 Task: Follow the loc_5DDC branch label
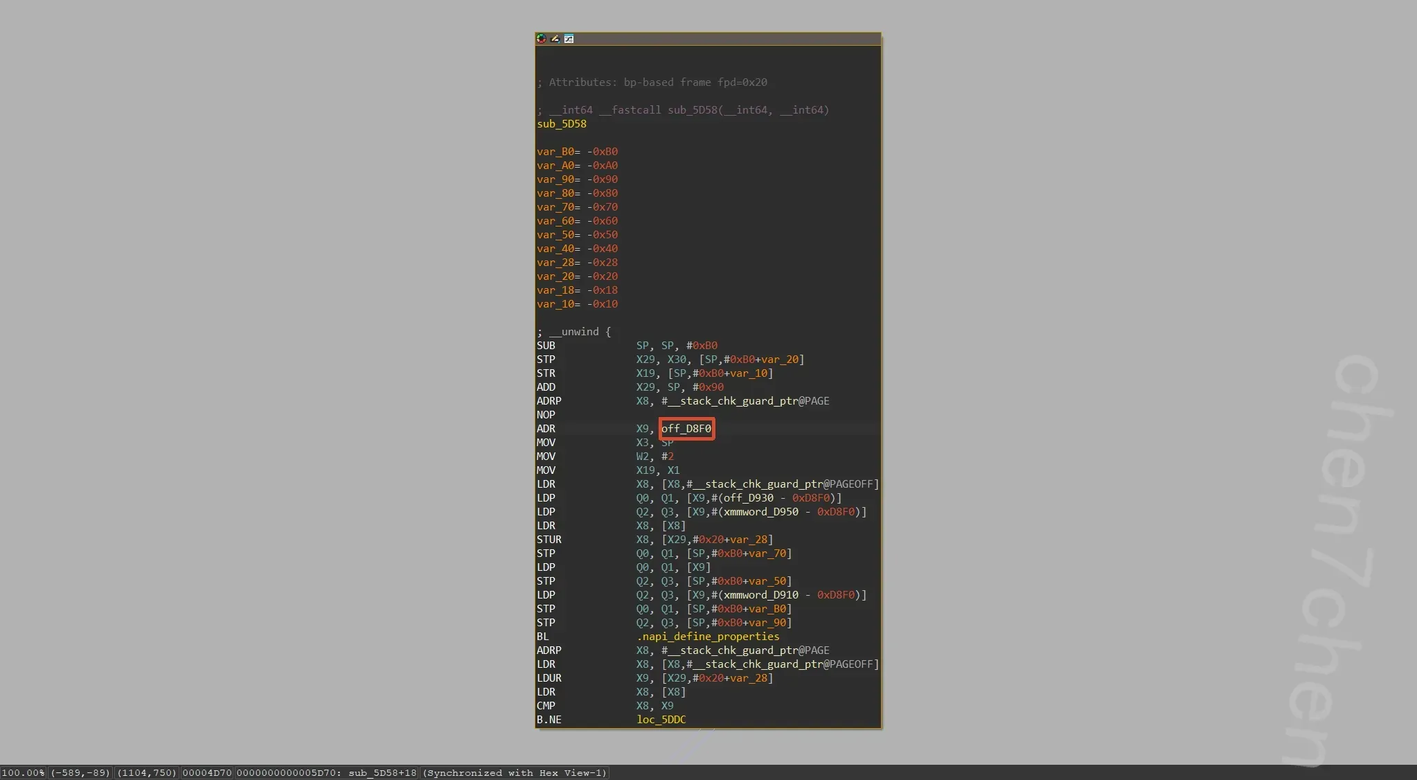coord(661,720)
